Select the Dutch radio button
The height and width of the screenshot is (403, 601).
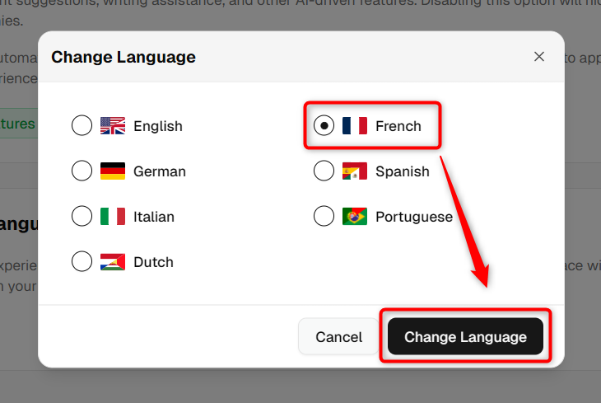pyautogui.click(x=82, y=262)
